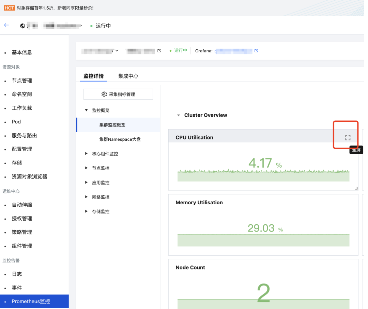Expand the 核心组件监控 section

(x=86, y=154)
